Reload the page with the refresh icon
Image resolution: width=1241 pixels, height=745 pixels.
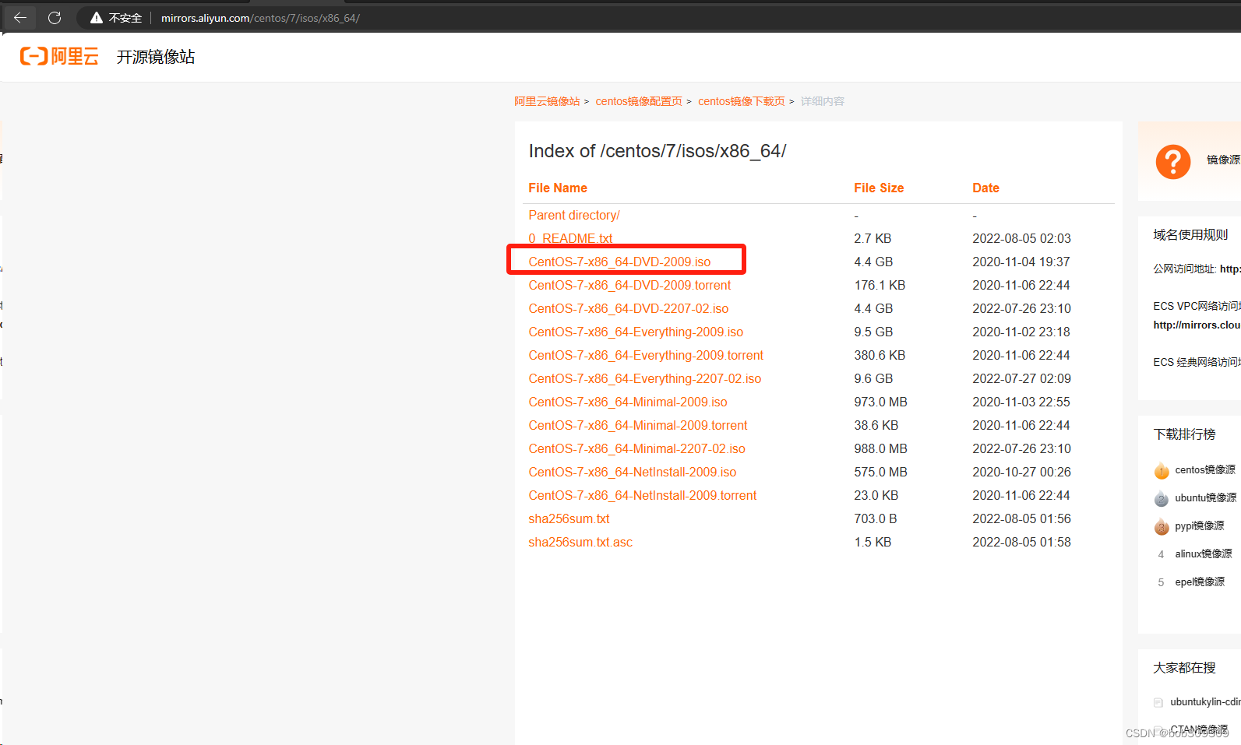(55, 17)
